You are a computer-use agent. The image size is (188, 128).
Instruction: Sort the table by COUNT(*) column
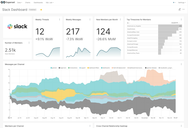(175, 23)
